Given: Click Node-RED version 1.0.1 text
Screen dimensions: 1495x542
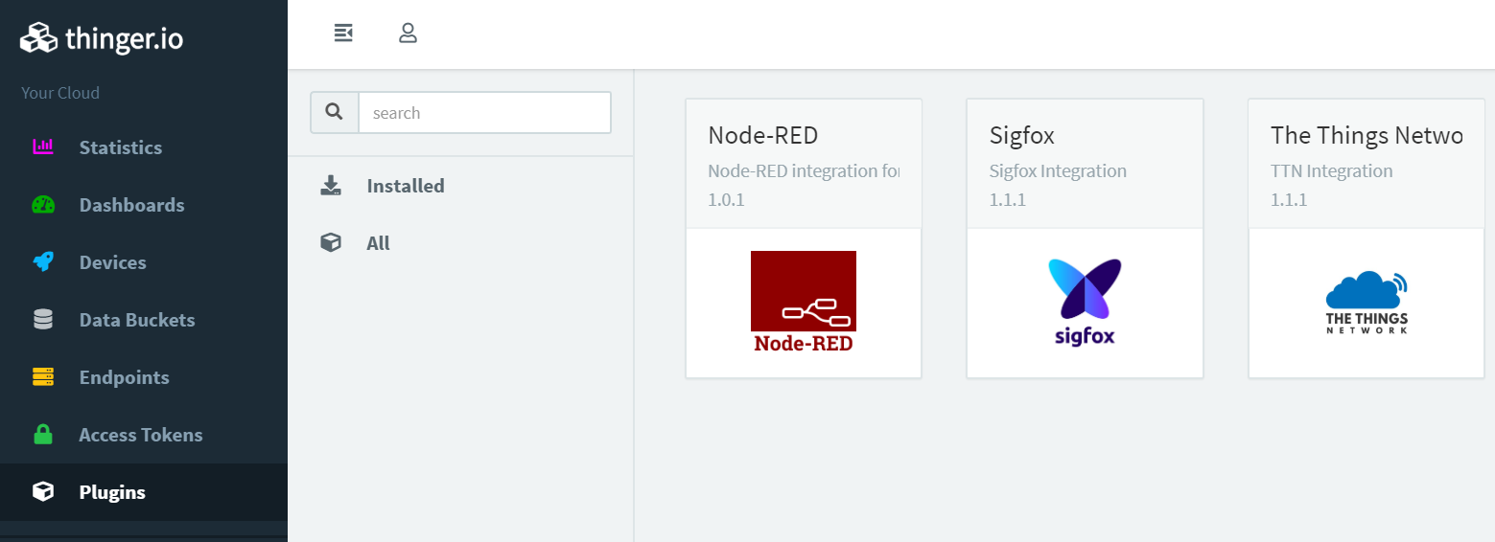Looking at the screenshot, I should 726,200.
